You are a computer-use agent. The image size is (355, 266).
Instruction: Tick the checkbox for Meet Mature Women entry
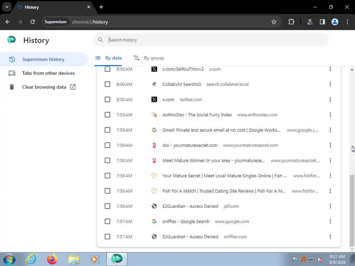click(107, 160)
